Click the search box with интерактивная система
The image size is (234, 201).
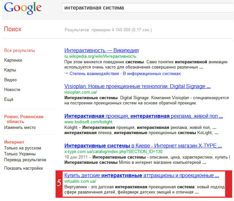click(148, 8)
